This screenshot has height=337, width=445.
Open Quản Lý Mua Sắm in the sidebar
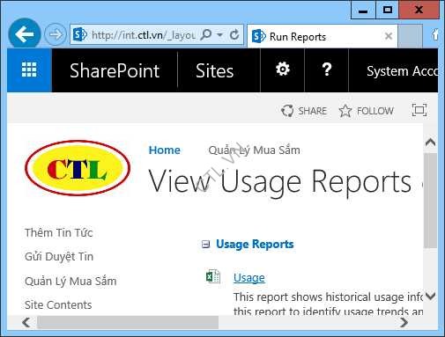70,281
